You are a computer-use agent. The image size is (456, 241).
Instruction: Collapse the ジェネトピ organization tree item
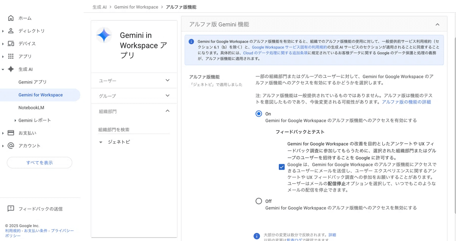pos(101,142)
